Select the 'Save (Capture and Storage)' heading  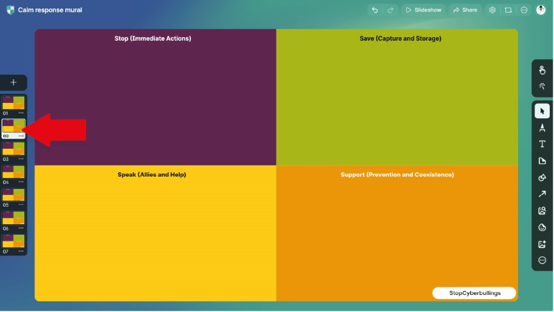400,38
